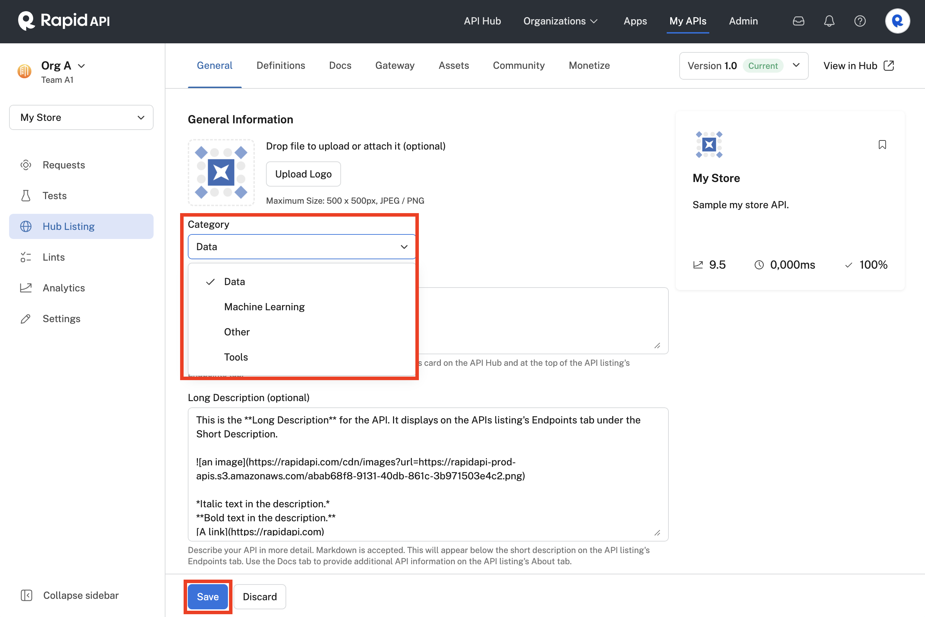Switch to the Definitions tab

click(x=281, y=65)
